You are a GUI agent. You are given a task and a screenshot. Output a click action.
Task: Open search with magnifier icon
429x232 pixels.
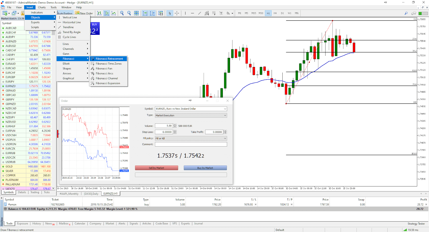406,13
